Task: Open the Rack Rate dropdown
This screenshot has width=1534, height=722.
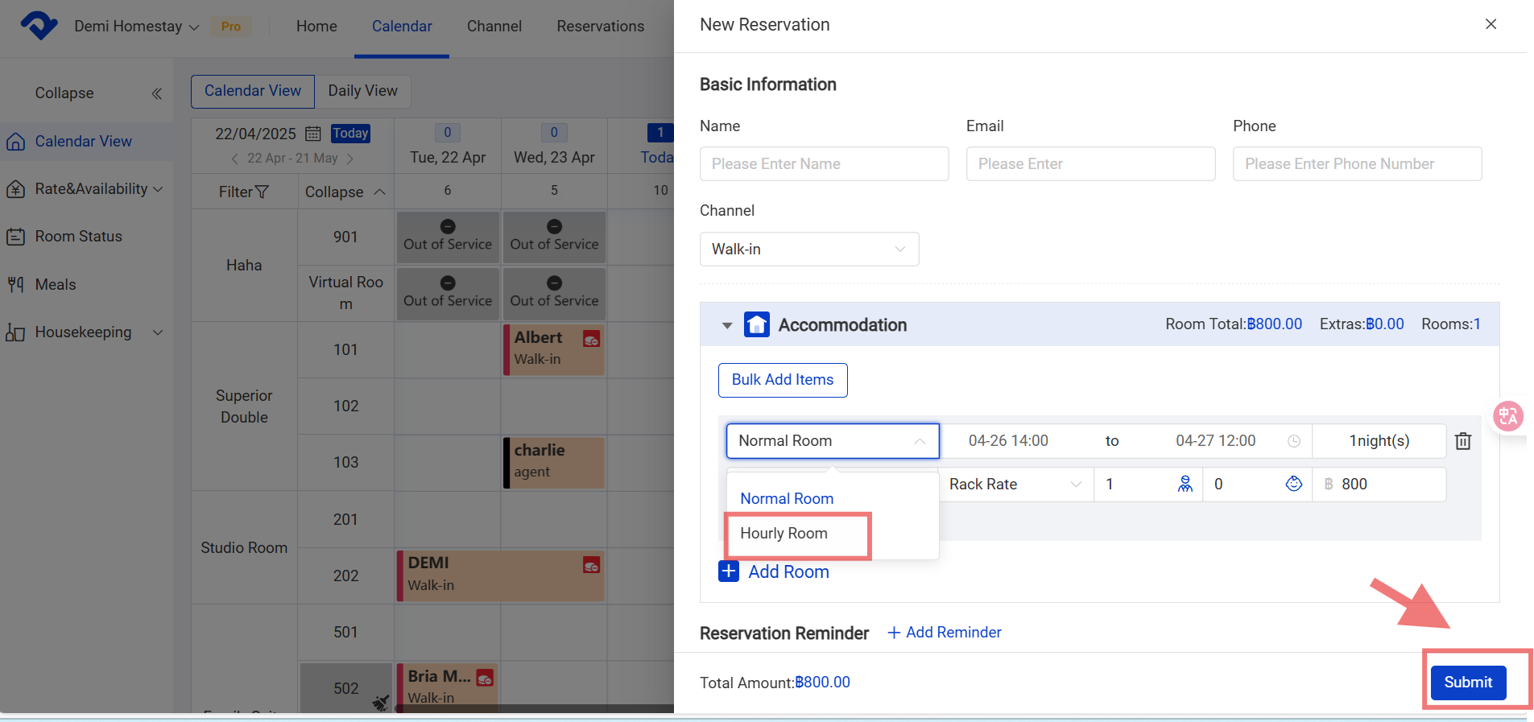Action: (x=1015, y=485)
